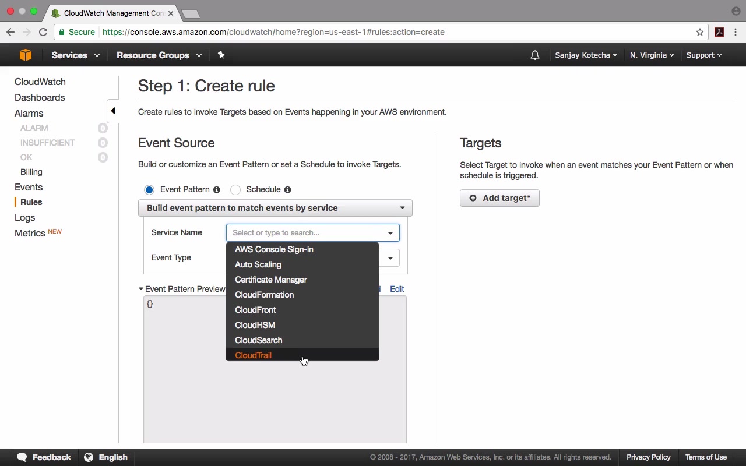Click the Add target button
This screenshot has width=746, height=466.
(499, 198)
